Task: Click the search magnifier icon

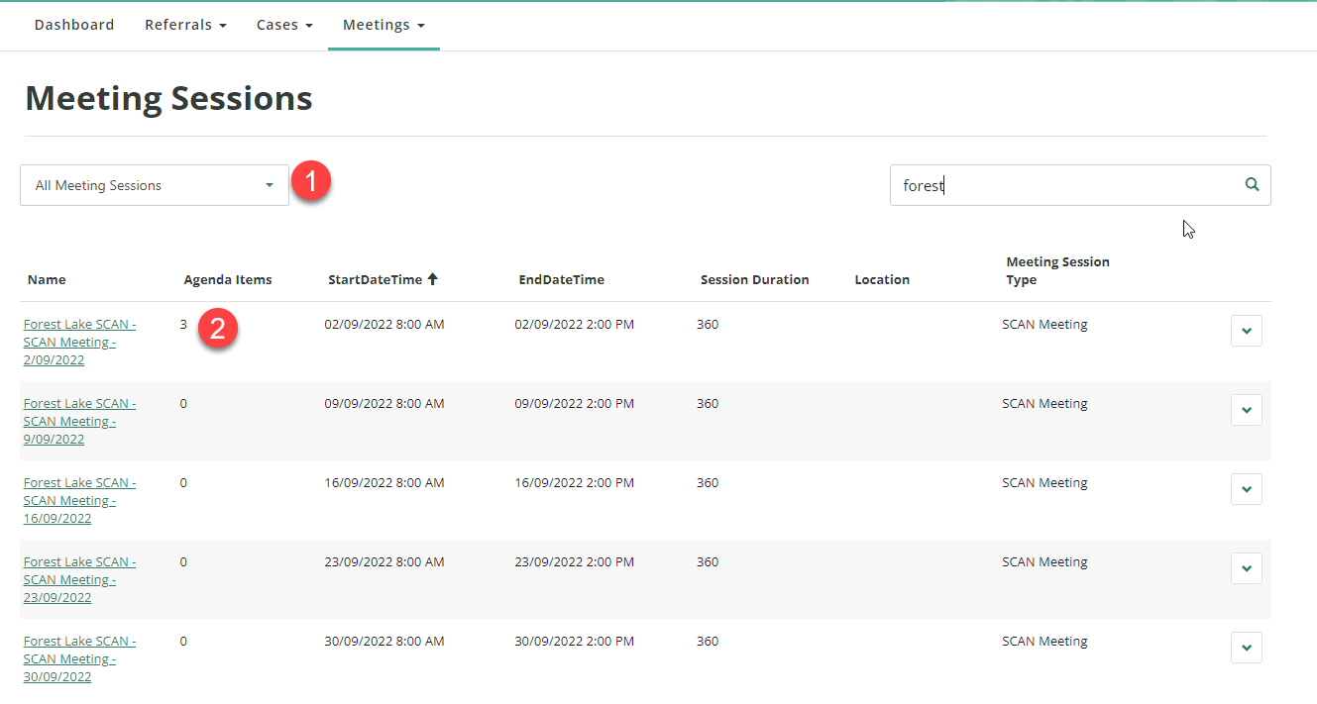Action: pyautogui.click(x=1252, y=185)
